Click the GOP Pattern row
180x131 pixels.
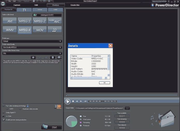click(x=89, y=69)
